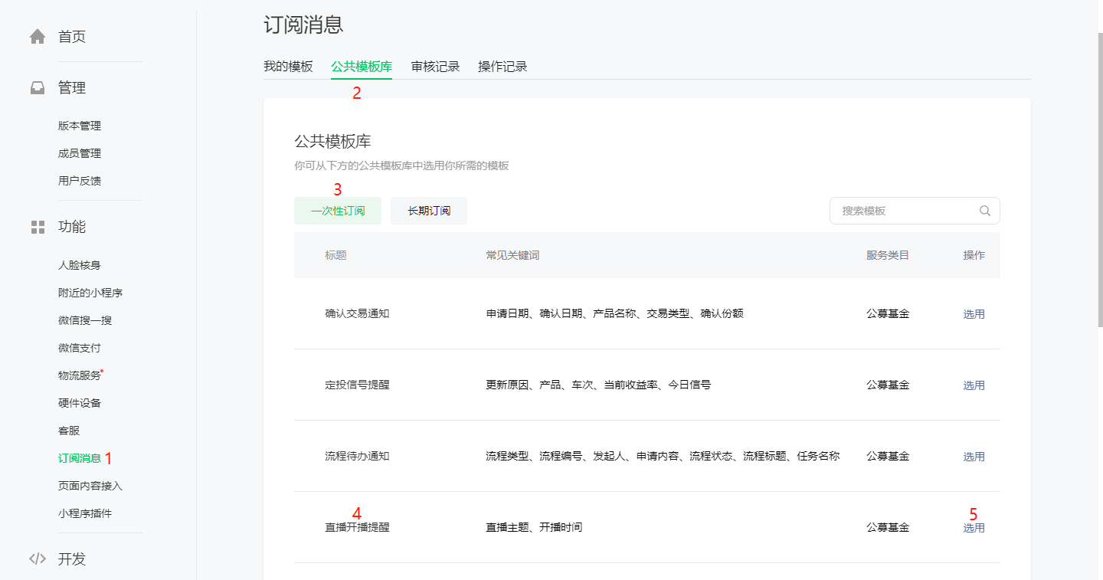This screenshot has height=580, width=1103.
Task: Switch to the 操作记录 tab
Action: pyautogui.click(x=502, y=67)
